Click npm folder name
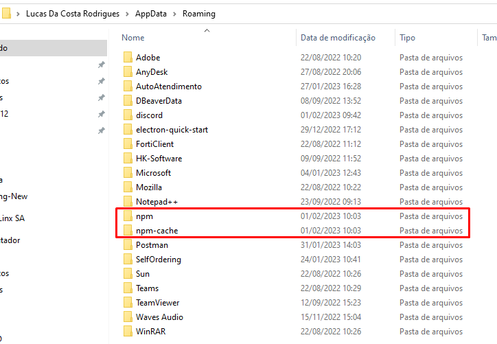The image size is (497, 344). pos(144,216)
